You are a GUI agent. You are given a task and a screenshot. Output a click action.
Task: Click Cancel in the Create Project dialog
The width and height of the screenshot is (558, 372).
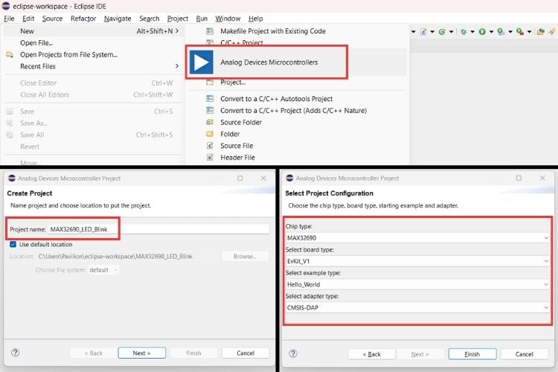[x=246, y=353]
